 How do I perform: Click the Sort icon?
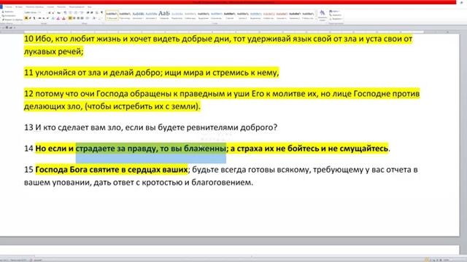click(x=96, y=12)
